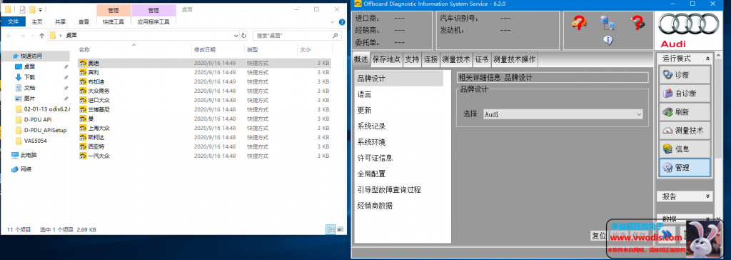This screenshot has width=731, height=260.
Task: Click the 下载 downloads arrow icon in sidebar
Action: [x=19, y=77]
